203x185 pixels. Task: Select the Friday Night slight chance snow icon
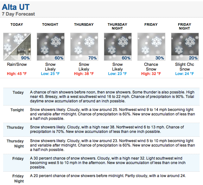point(185,47)
